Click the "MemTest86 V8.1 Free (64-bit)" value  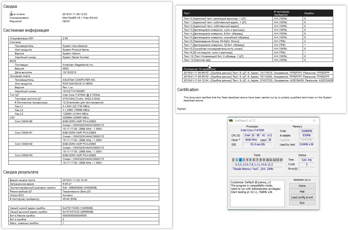(x=80, y=18)
